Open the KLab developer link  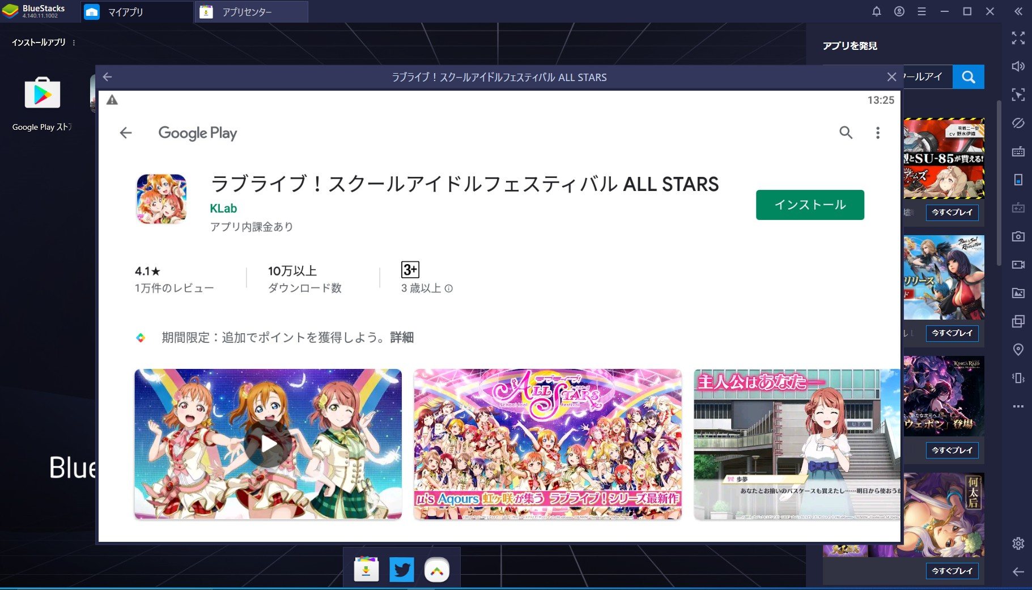coord(223,209)
